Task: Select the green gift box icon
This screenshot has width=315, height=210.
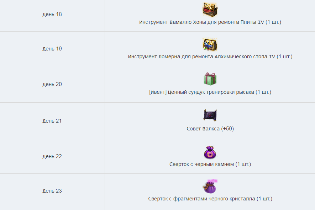Action: 210,79
